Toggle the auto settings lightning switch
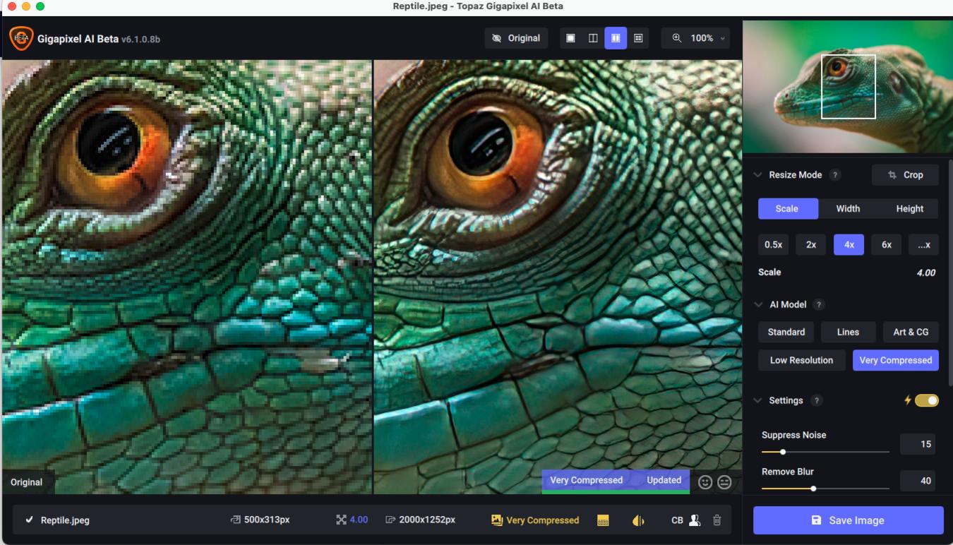 pos(926,400)
